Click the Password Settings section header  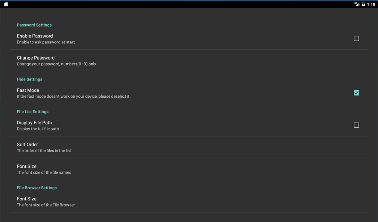[34, 25]
